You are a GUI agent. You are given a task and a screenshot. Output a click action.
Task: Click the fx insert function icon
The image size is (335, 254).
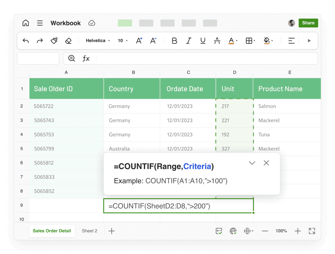[x=86, y=59]
